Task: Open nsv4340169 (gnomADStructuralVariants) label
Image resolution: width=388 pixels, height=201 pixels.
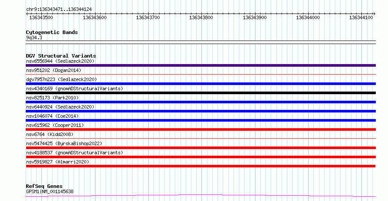Action: tap(75, 89)
